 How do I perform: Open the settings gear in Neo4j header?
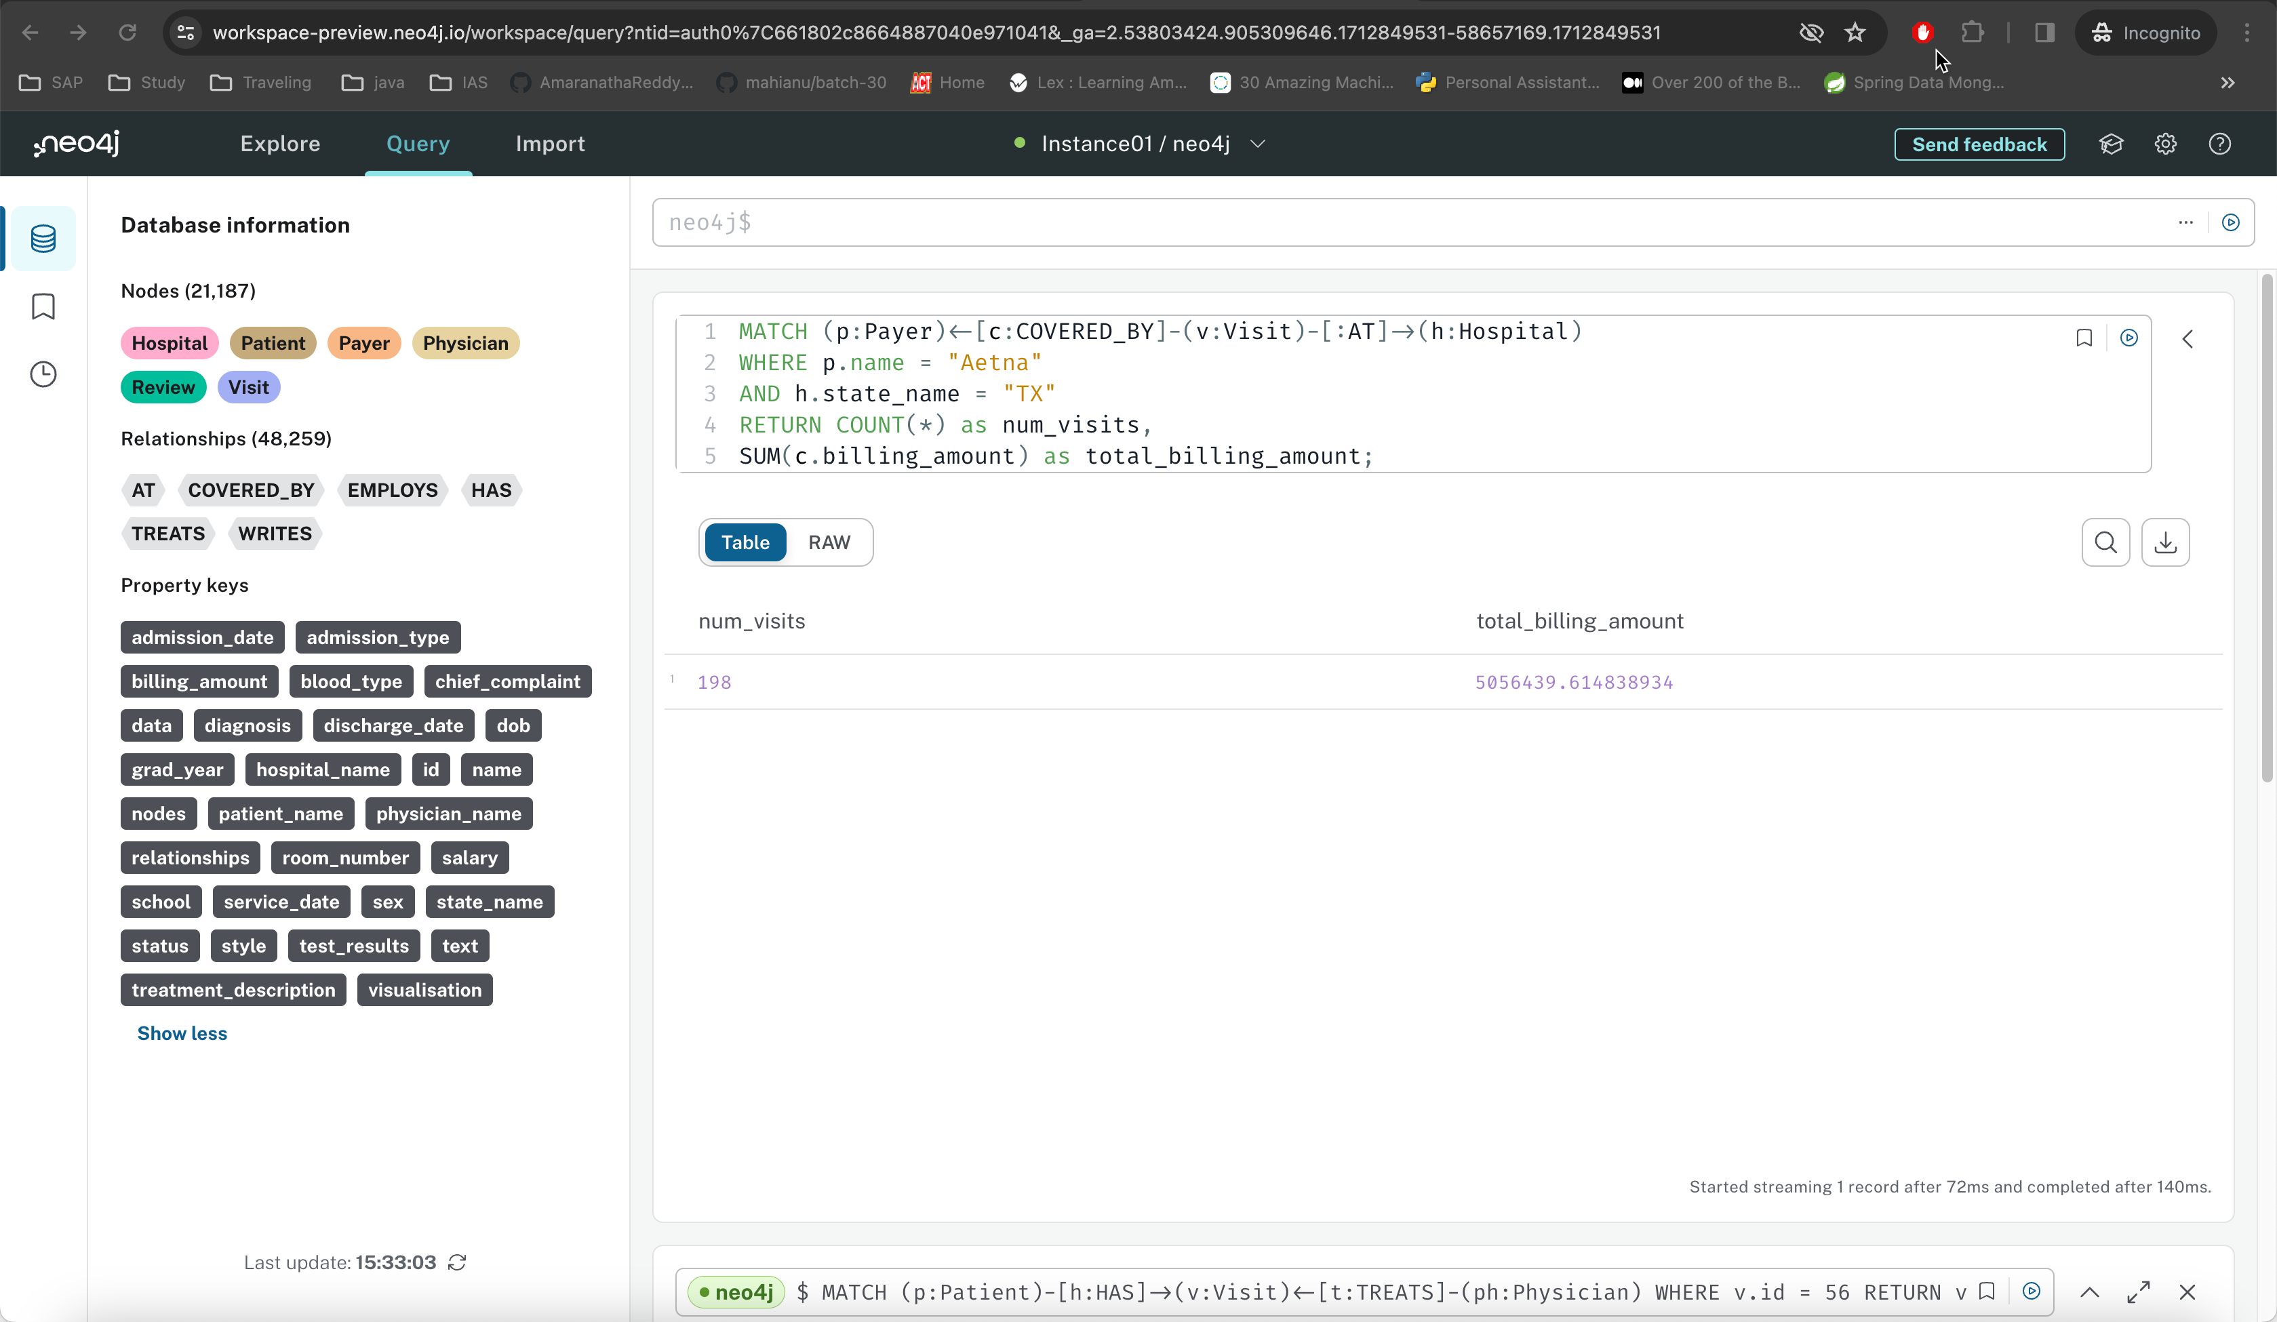coord(2165,144)
